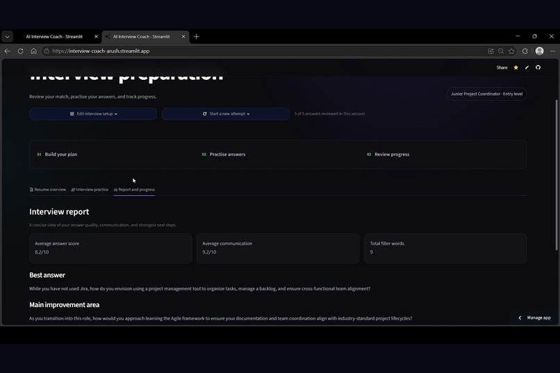Open the apps grid icon in the address bar

(x=491, y=51)
